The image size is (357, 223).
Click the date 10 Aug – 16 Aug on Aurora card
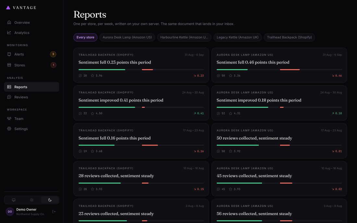coord(331,168)
